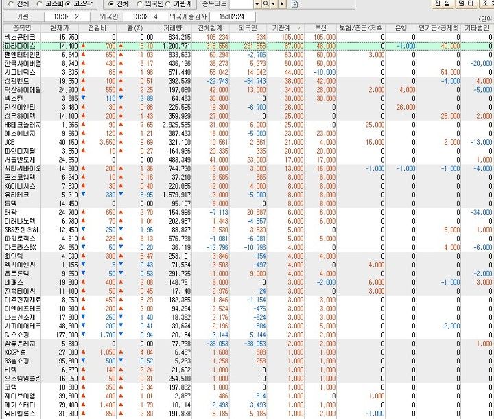Sort by 전일비 column header
Viewport: 494px width, 419px height.
[x=97, y=28]
